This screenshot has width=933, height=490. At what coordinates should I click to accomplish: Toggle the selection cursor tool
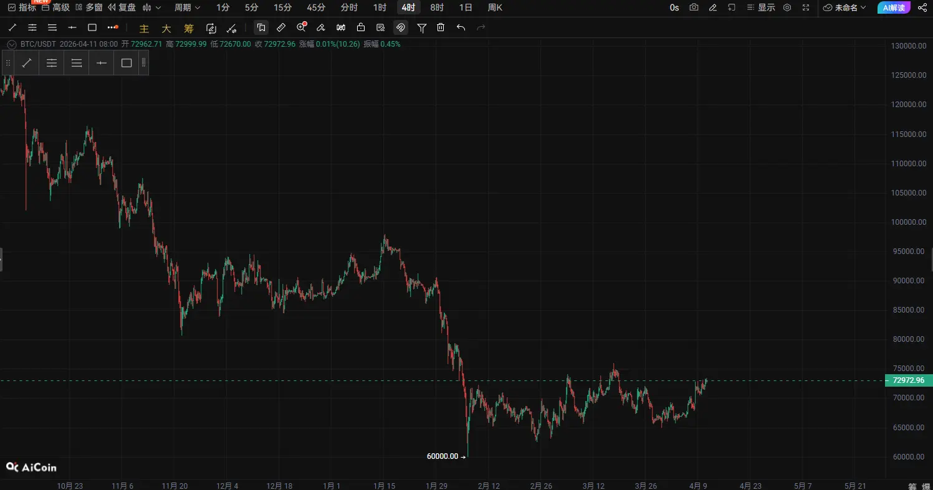click(x=261, y=27)
